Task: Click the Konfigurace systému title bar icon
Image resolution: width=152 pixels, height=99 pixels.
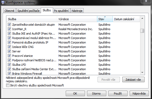Action: pyautogui.click(x=3, y=2)
